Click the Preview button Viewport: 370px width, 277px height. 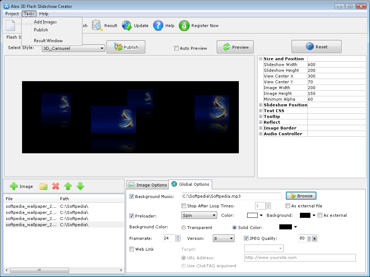[235, 47]
